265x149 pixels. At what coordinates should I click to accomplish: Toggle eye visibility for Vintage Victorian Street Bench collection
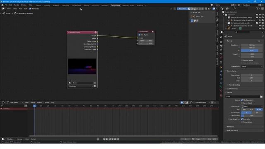(x=260, y=17)
